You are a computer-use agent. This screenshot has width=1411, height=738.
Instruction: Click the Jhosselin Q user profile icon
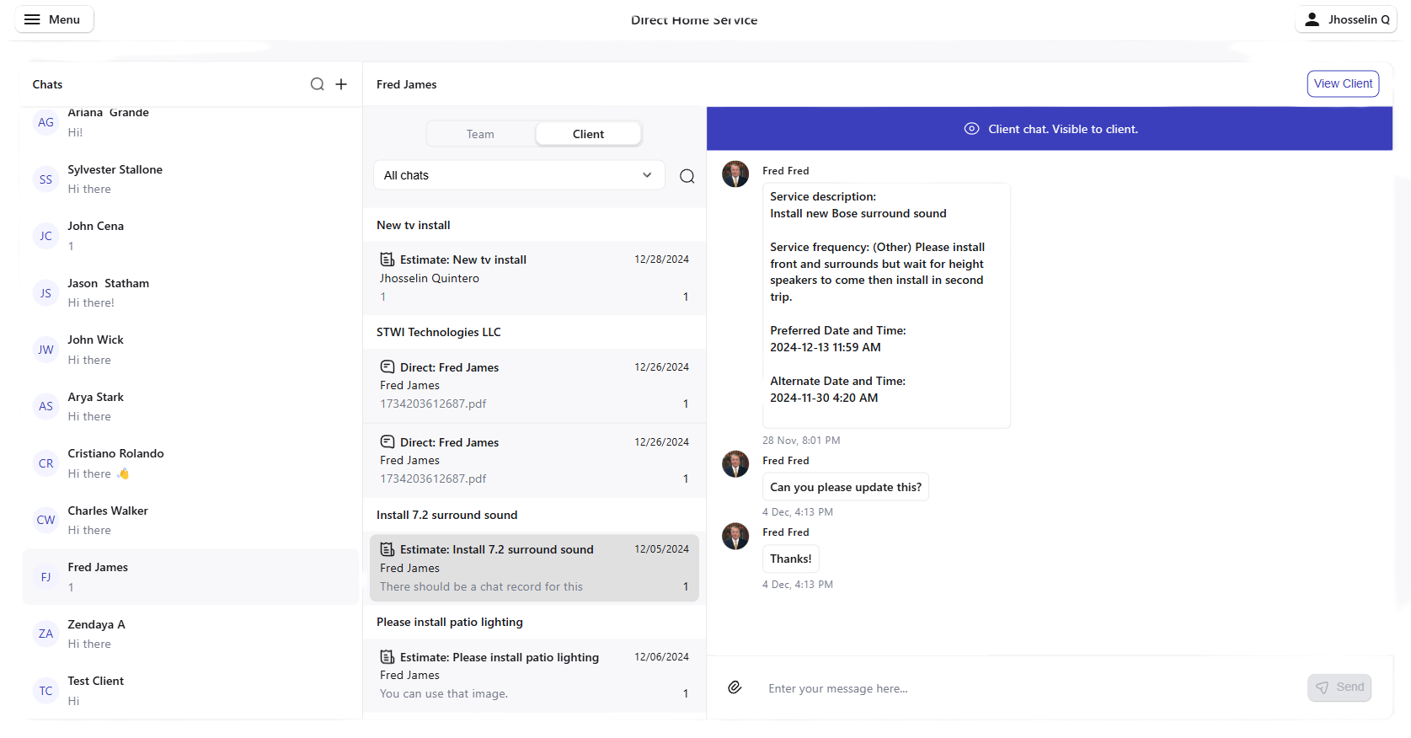1312,19
